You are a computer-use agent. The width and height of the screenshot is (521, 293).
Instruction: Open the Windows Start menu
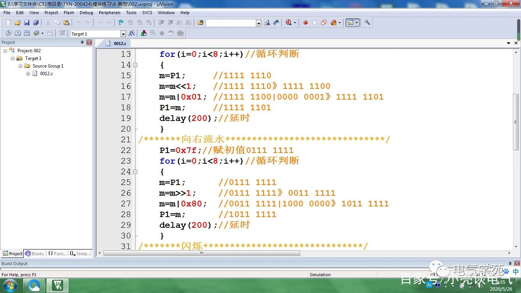(x=10, y=285)
